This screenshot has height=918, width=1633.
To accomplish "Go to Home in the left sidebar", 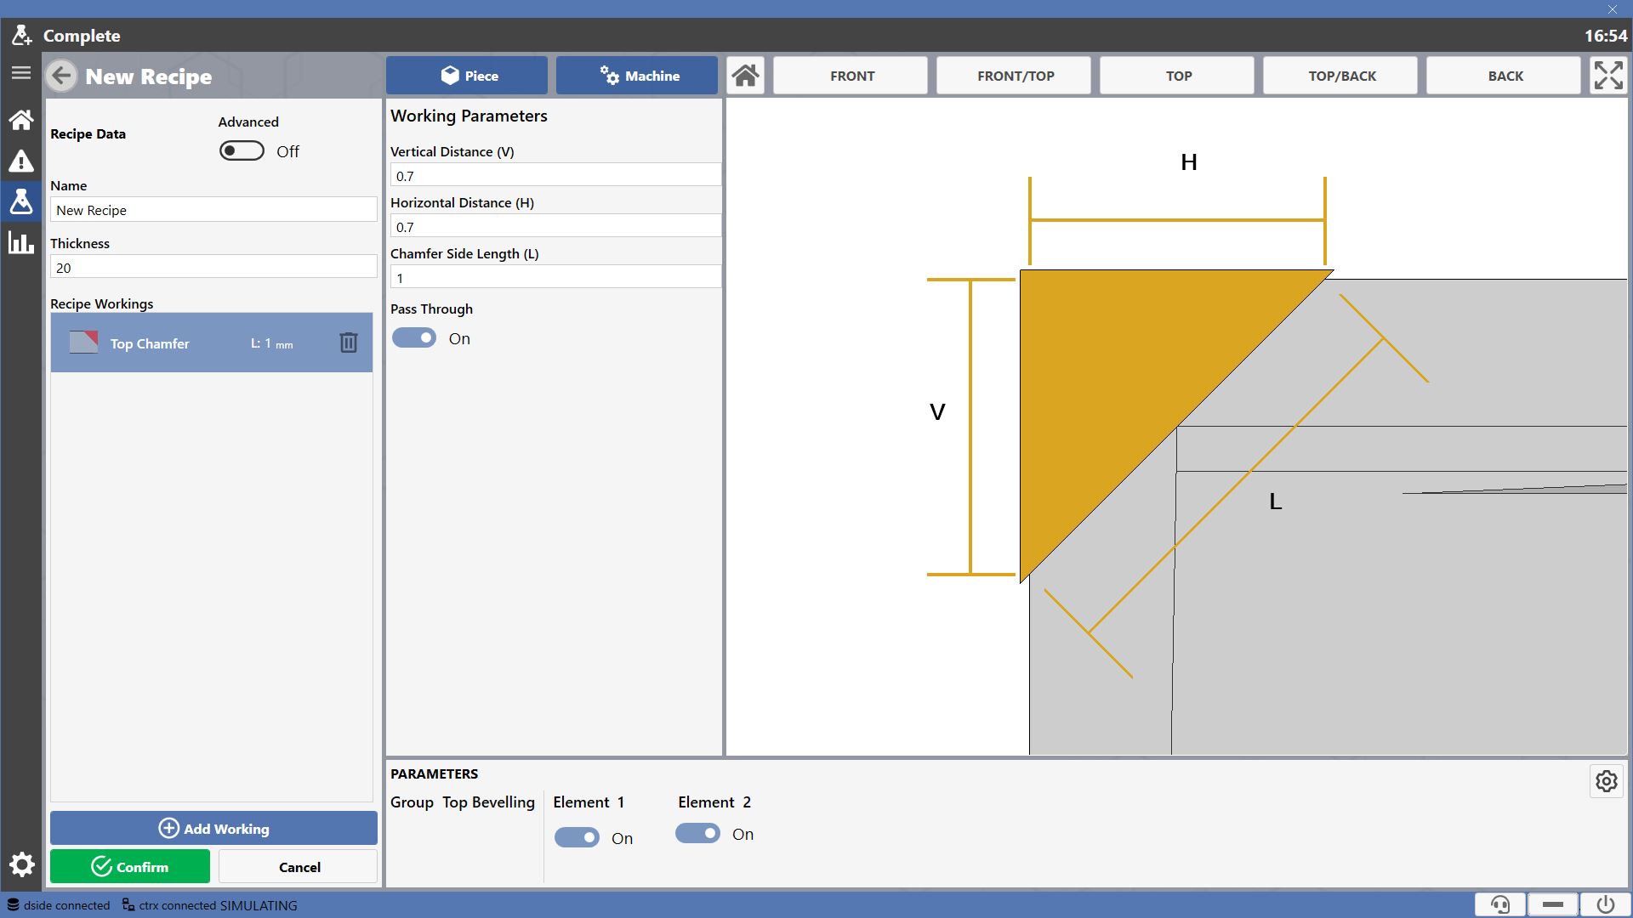I will pyautogui.click(x=21, y=120).
